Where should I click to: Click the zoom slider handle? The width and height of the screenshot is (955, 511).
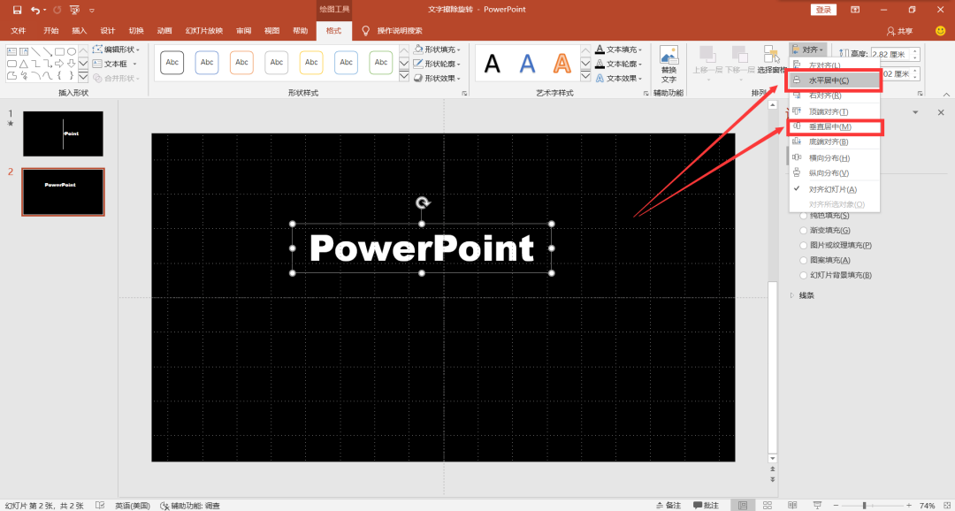(x=864, y=506)
